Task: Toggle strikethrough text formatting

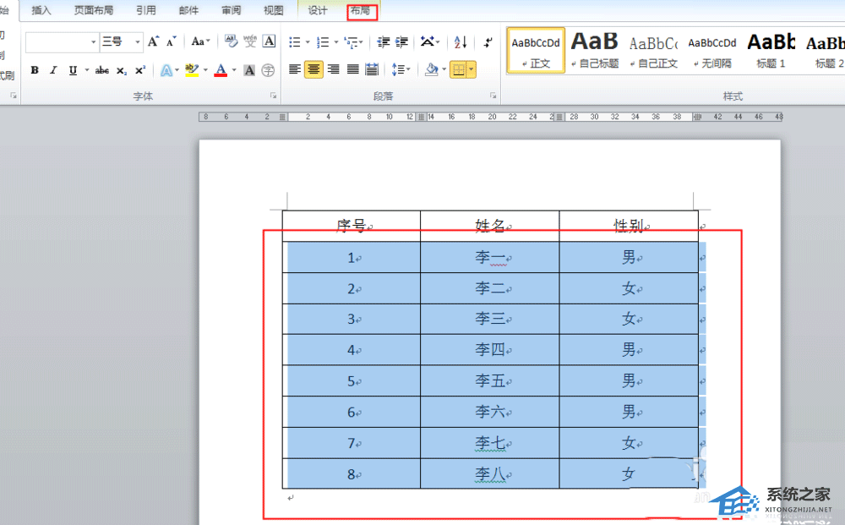Action: pos(101,70)
